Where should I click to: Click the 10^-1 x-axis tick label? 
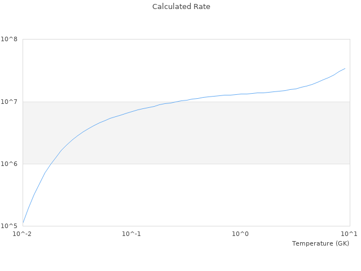[131, 234]
